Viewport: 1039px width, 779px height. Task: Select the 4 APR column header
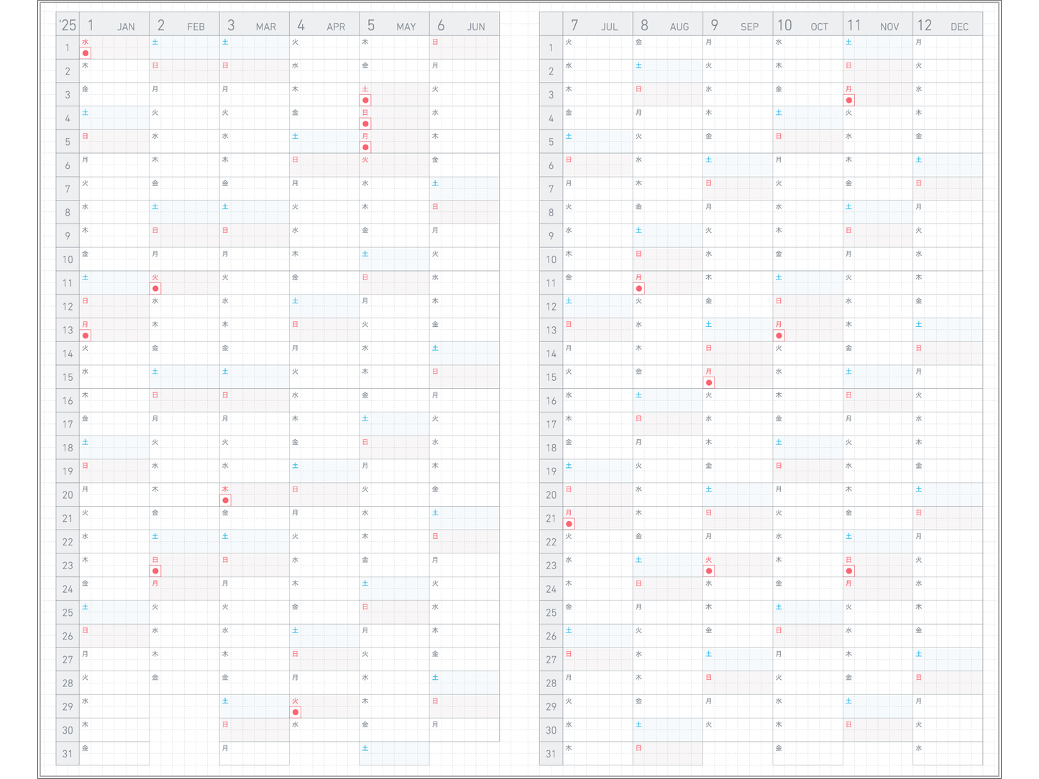coord(324,24)
